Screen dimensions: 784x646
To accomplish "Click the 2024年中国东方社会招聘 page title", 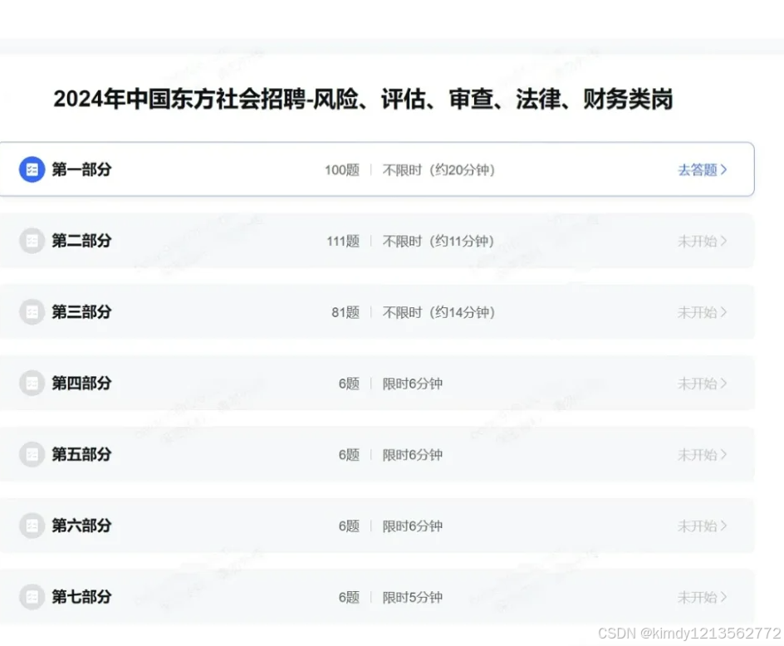I will coord(364,99).
